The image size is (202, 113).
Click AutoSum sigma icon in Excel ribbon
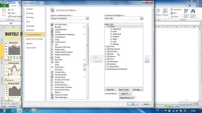point(172,10)
